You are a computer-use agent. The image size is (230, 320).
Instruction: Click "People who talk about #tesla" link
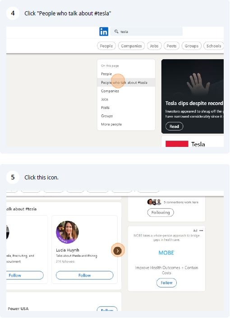tap(124, 82)
